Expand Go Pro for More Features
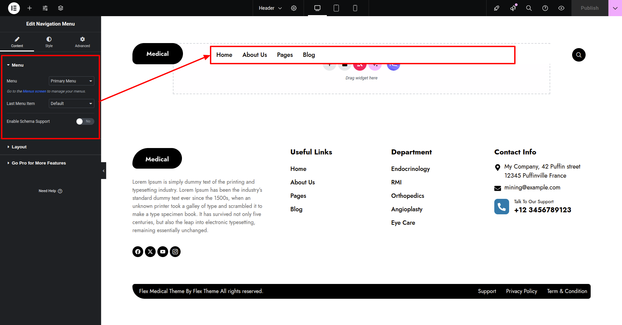The image size is (622, 325). tap(36, 163)
